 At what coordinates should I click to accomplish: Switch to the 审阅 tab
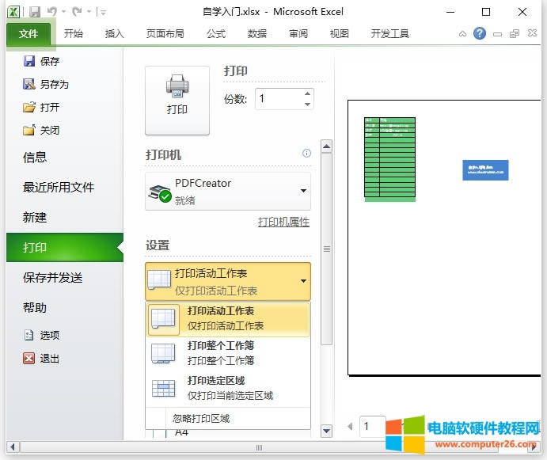298,34
